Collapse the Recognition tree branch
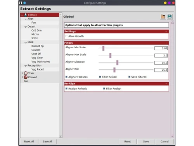 26,66
